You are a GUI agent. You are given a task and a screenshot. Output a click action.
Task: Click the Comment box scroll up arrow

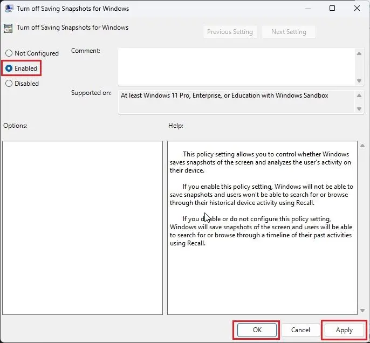click(x=359, y=53)
